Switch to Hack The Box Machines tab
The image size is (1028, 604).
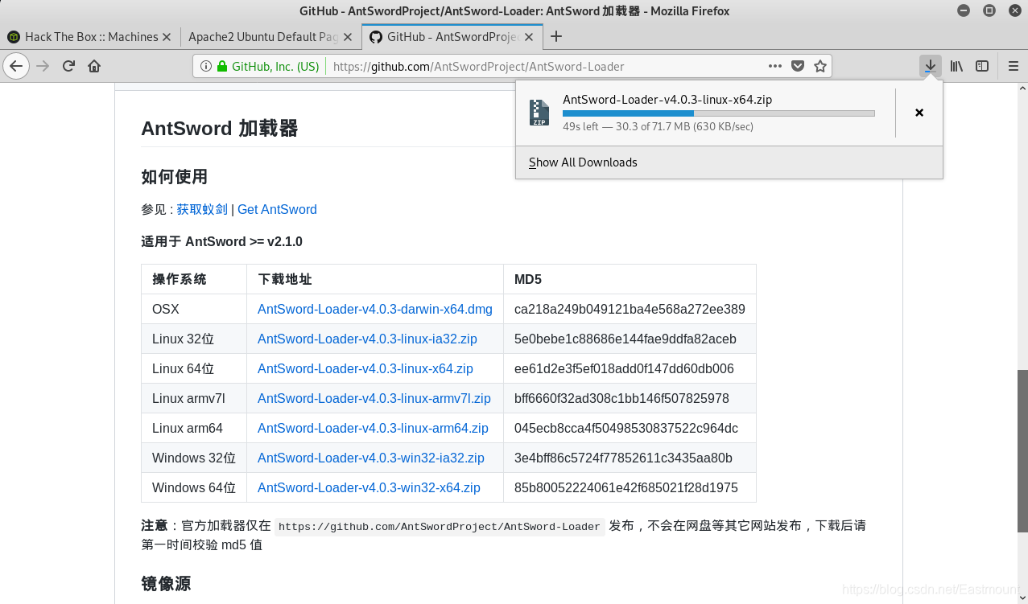[91, 36]
